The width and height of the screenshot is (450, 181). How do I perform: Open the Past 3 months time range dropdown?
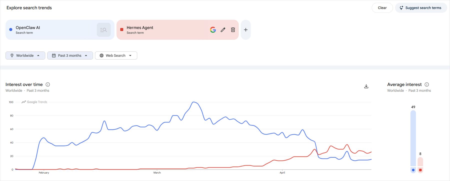(70, 55)
